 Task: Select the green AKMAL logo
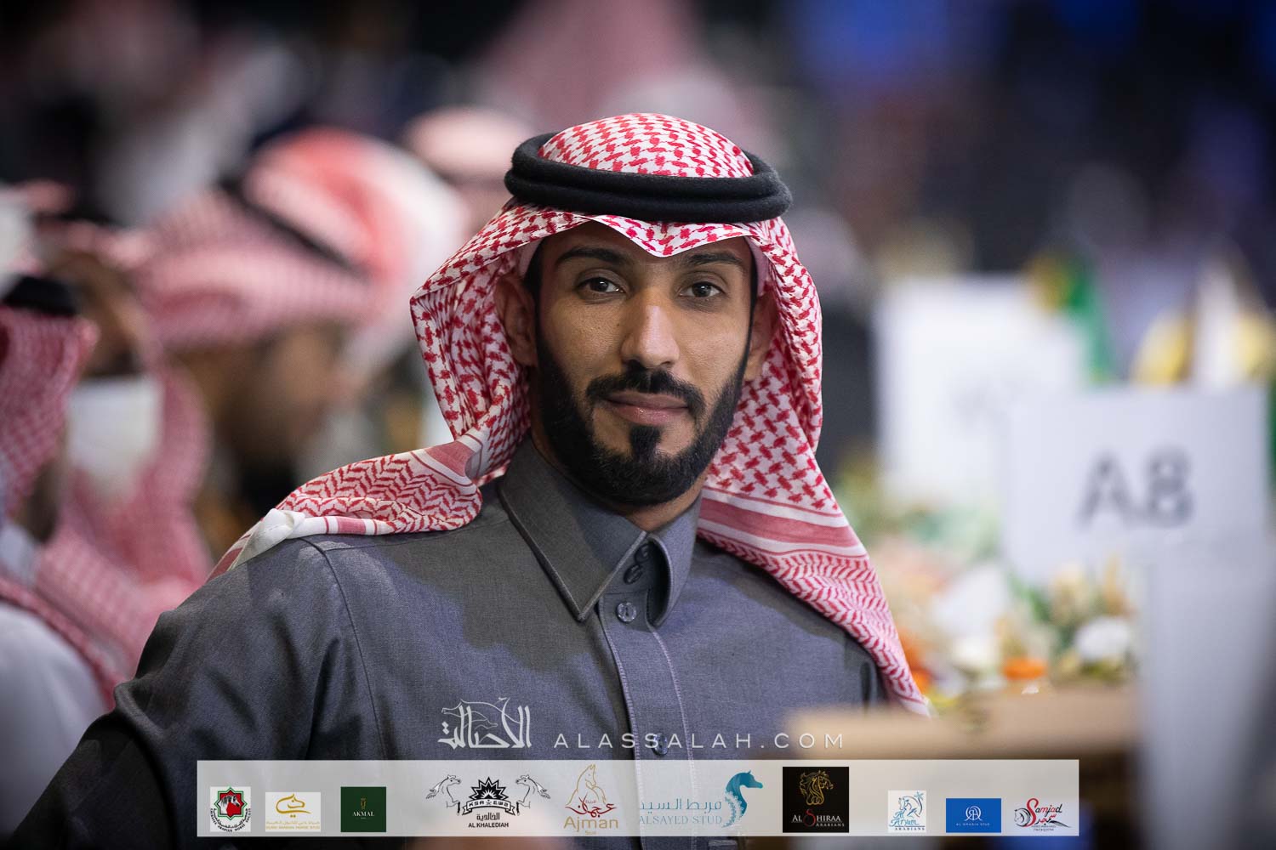pyautogui.click(x=363, y=808)
